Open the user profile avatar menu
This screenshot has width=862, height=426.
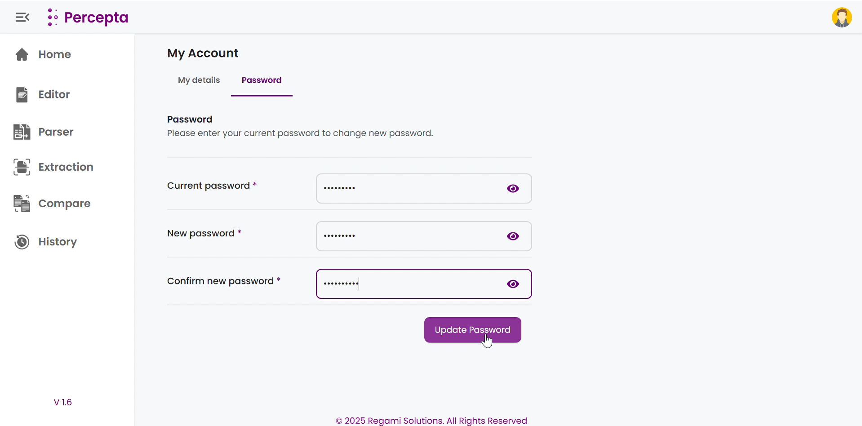click(841, 18)
